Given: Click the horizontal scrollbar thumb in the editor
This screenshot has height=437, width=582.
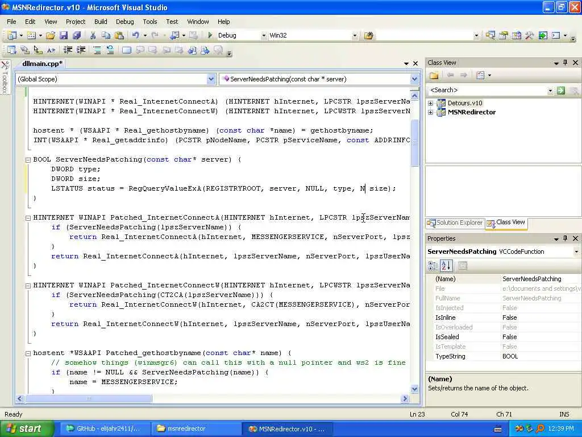Looking at the screenshot, I should (x=88, y=399).
